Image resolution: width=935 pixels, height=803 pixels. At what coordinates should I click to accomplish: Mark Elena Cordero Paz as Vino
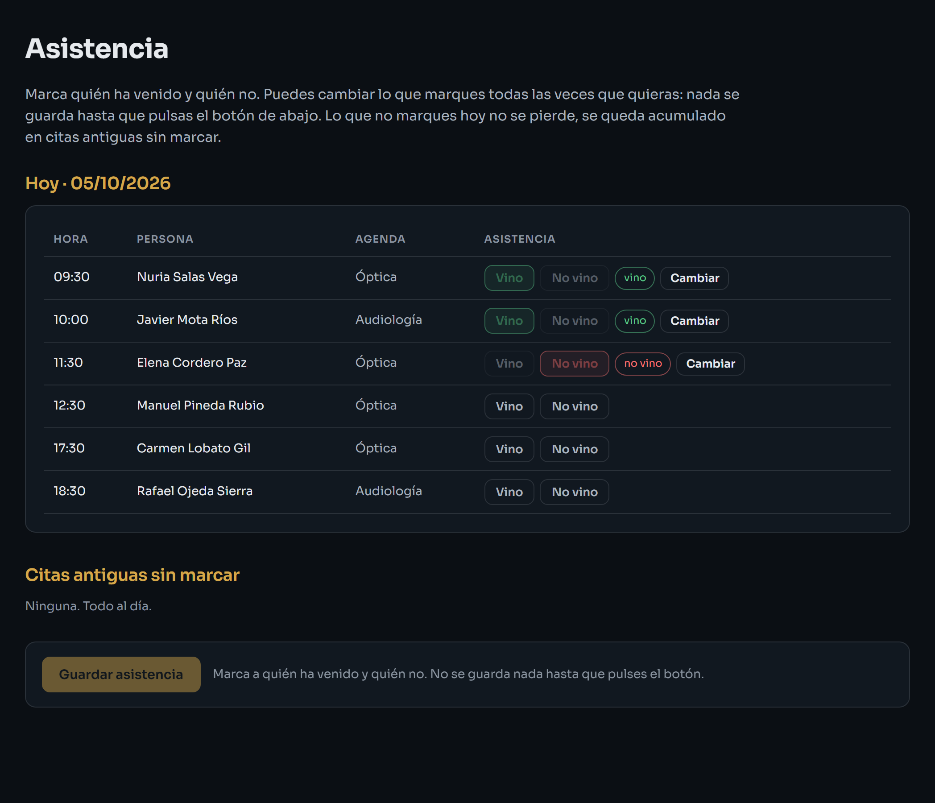coord(509,364)
